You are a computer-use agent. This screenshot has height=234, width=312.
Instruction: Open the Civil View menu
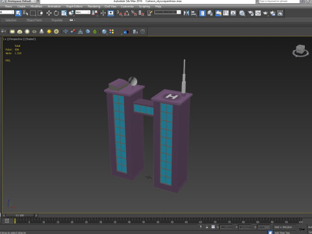tap(110, 6)
